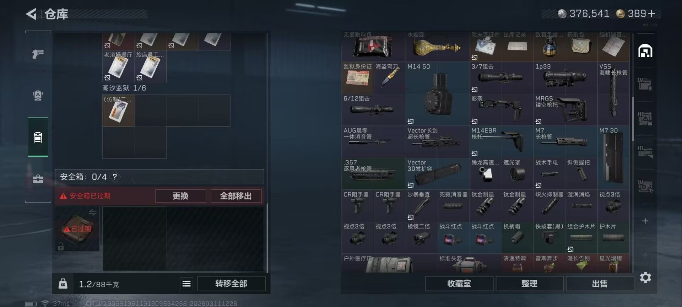Click the 整理 sort button
Screen dimensions: 682x307
click(x=529, y=284)
